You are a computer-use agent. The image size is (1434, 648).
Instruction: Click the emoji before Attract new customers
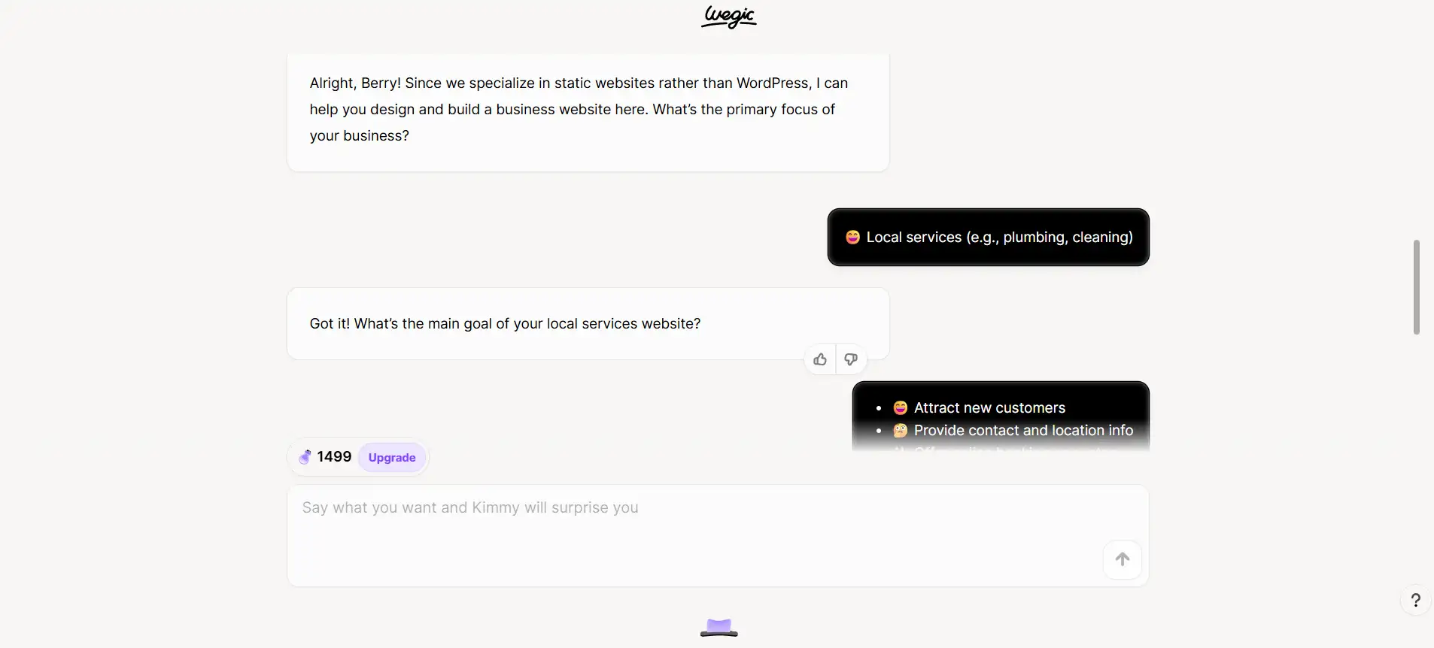point(900,407)
